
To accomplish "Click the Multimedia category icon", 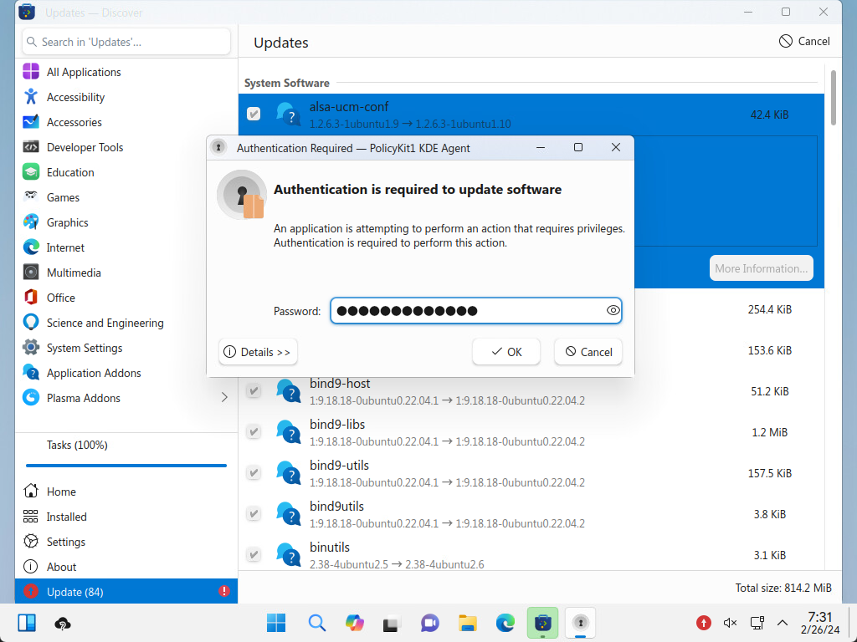I will [x=31, y=273].
